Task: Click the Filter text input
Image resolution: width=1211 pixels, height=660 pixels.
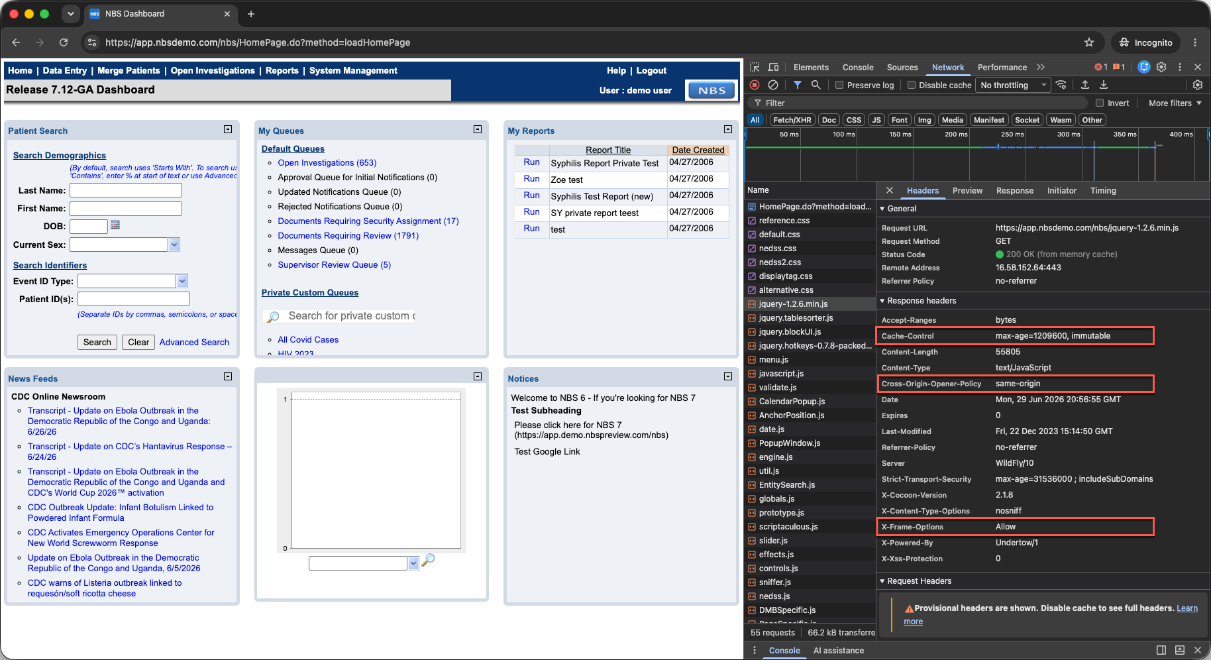Action: pyautogui.click(x=918, y=103)
